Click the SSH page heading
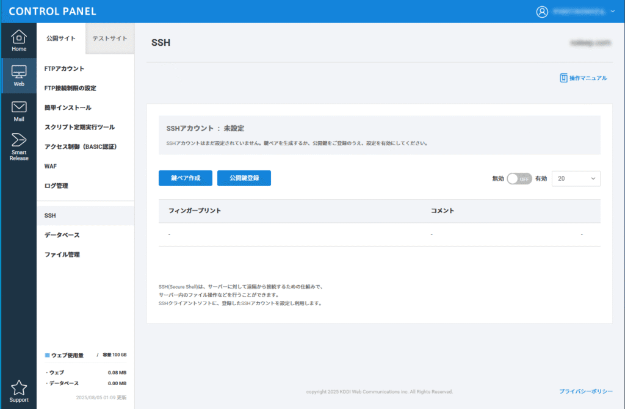Screen dimensions: 625x409 [161, 43]
